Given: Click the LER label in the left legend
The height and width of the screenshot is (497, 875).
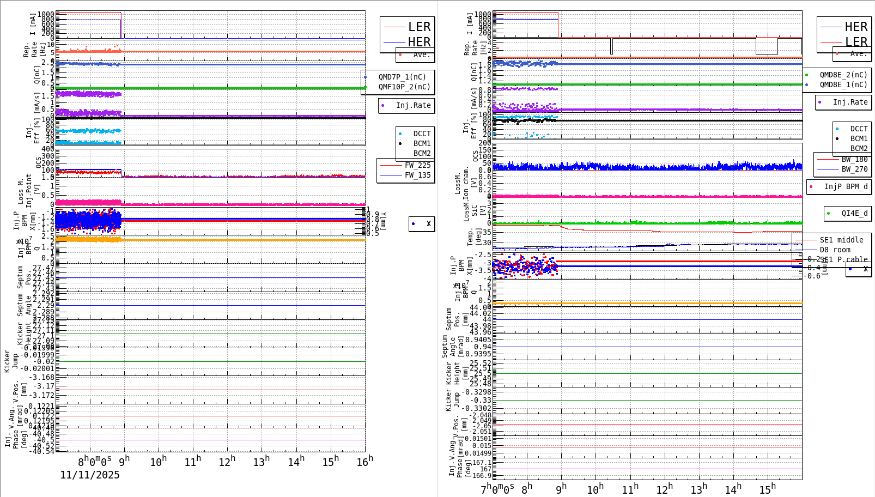Looking at the screenshot, I should (x=421, y=26).
